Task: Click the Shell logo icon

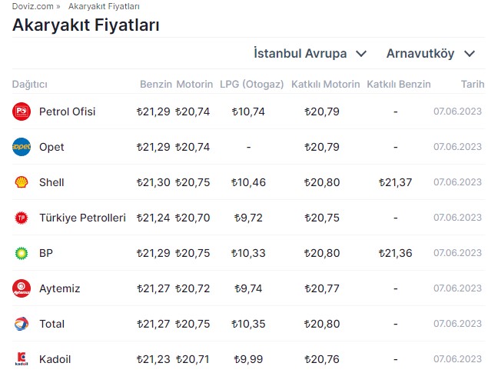Action: click(22, 182)
